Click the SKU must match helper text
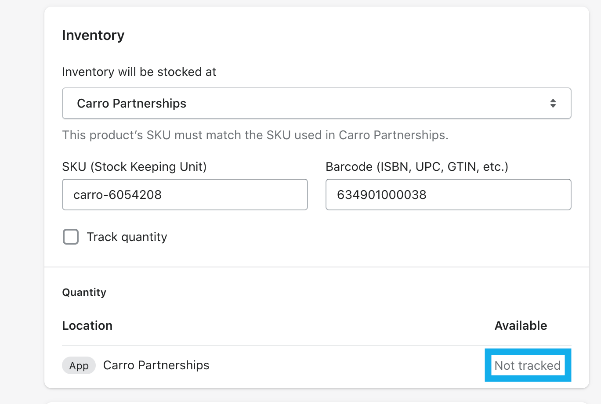The width and height of the screenshot is (601, 404). coord(255,135)
